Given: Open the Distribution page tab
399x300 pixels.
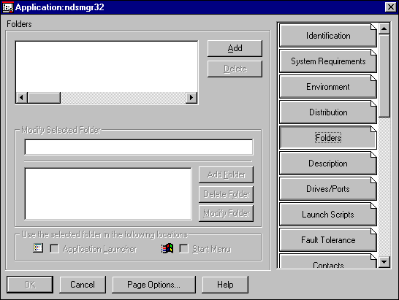Looking at the screenshot, I should pyautogui.click(x=327, y=112).
